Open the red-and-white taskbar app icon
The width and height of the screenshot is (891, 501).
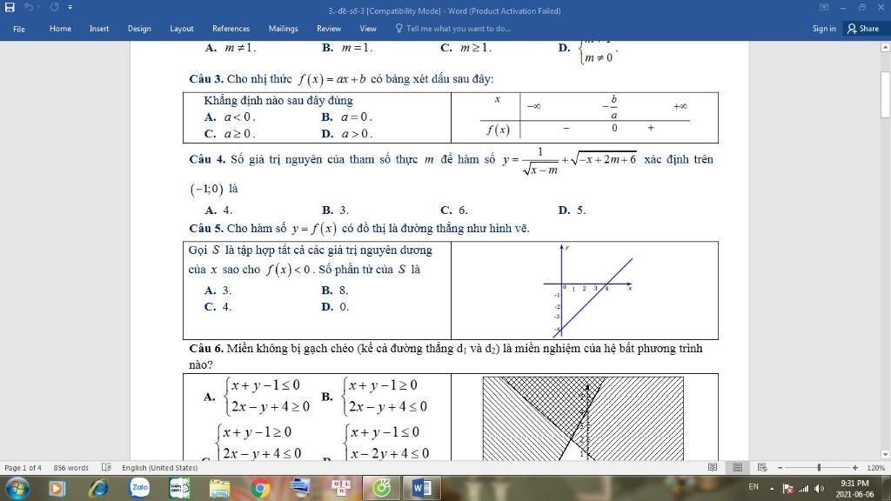click(x=341, y=488)
